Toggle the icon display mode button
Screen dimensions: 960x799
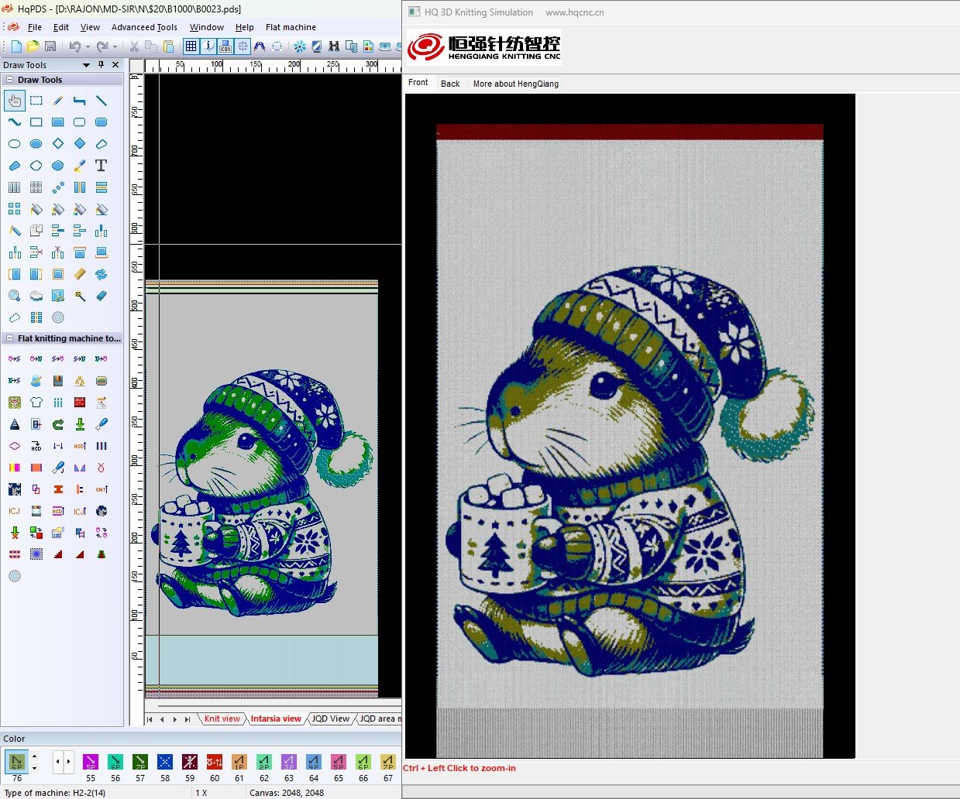pyautogui.click(x=225, y=46)
